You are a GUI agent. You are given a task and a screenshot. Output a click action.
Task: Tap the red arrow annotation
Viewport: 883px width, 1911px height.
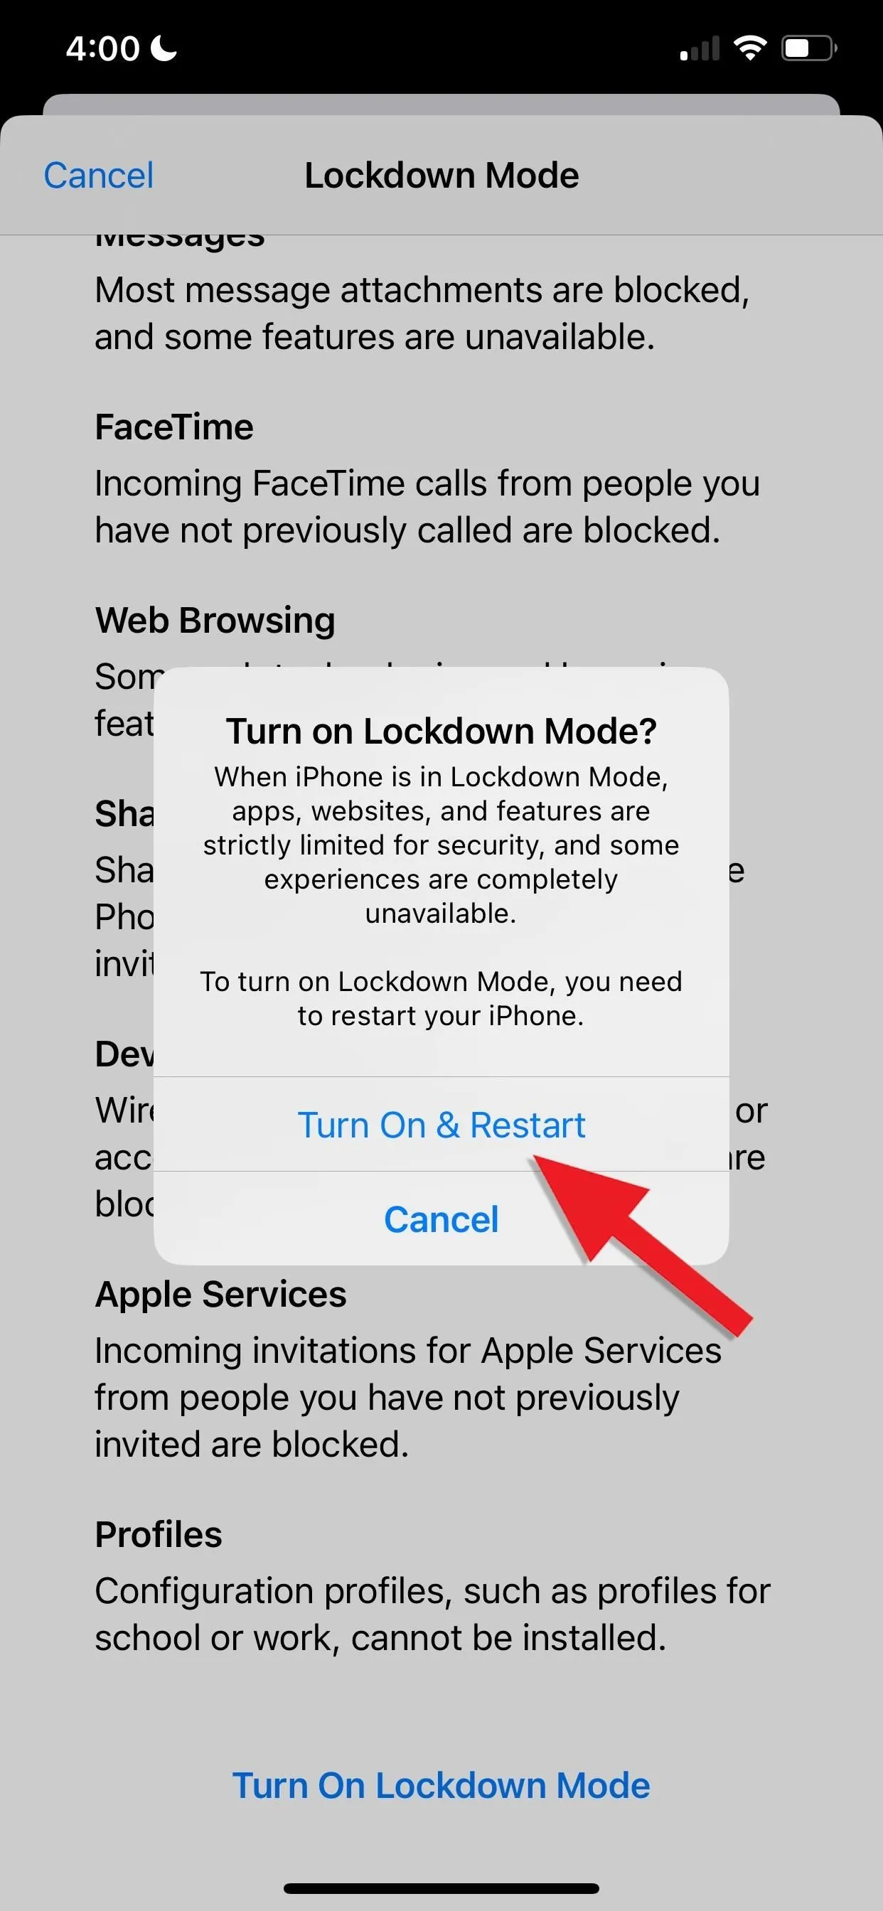coord(642,1245)
